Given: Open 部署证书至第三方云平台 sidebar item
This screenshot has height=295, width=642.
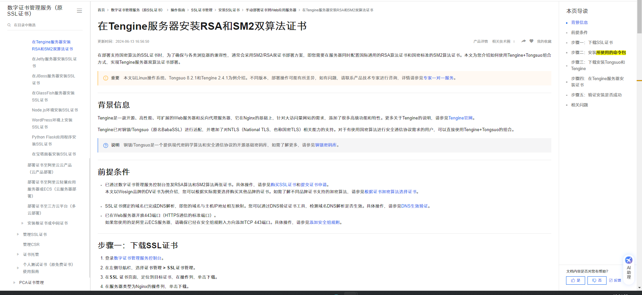Looking at the screenshot, I should 52,210.
